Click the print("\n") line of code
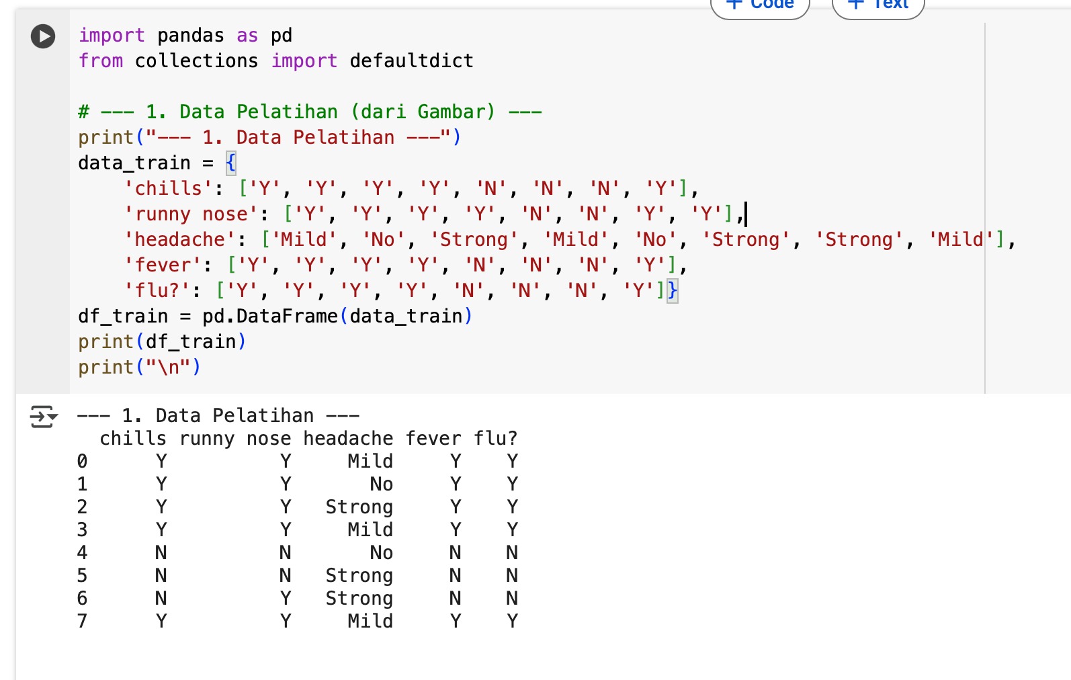1071x680 pixels. 139,368
